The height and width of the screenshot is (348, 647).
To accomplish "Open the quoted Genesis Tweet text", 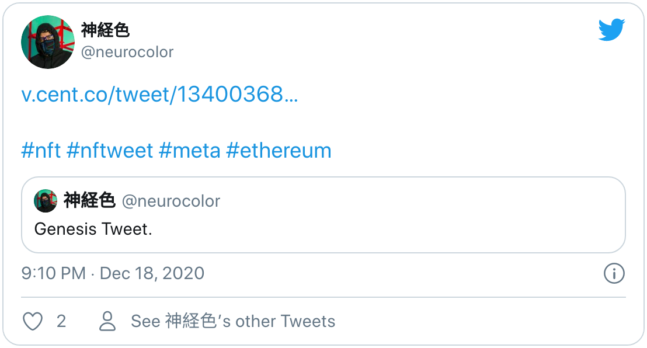I will 93,229.
